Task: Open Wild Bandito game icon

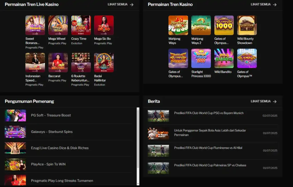Action: coord(224,58)
